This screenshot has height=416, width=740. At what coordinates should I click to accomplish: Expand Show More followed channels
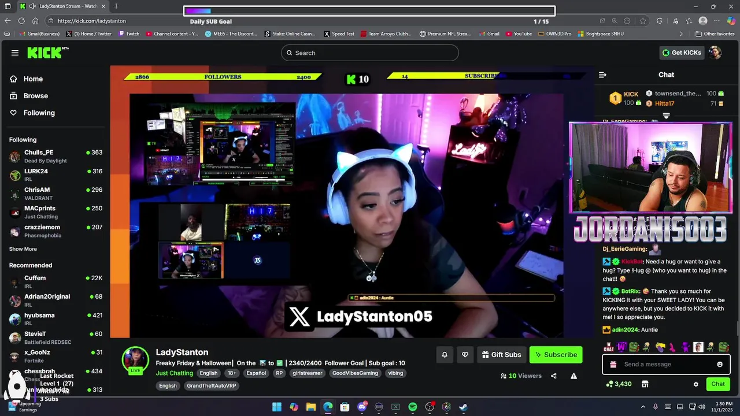coord(23,249)
